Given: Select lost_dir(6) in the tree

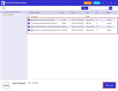Looking at the screenshot, I should point(10,15).
